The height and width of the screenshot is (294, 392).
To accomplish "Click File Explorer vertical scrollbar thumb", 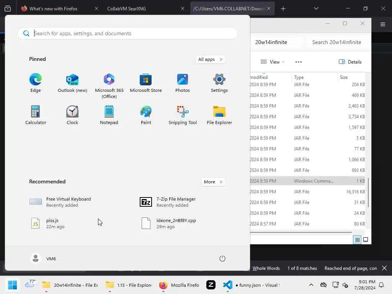I will tap(368, 193).
